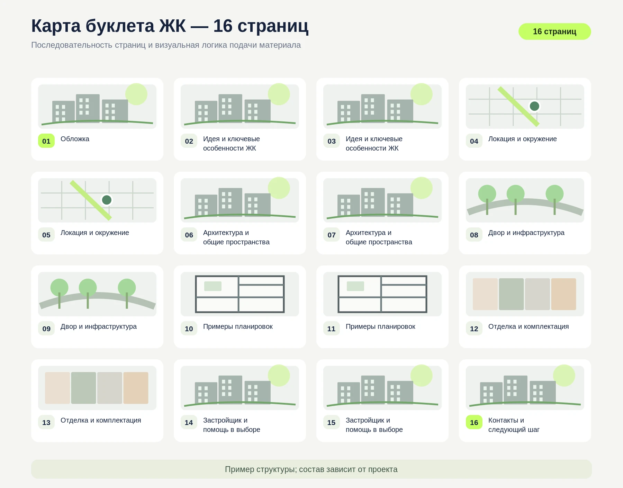
Task: Pick the tan fourth swatch on page 12
Action: 564,294
